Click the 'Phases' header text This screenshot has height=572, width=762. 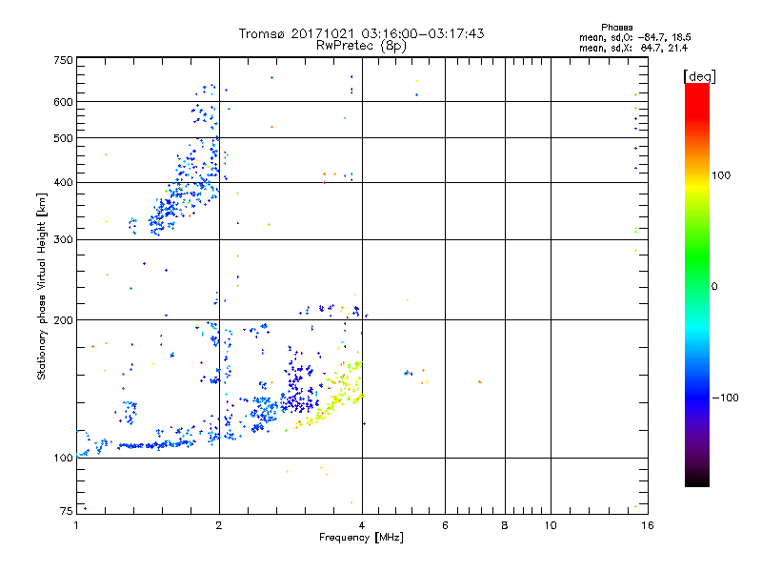[616, 28]
